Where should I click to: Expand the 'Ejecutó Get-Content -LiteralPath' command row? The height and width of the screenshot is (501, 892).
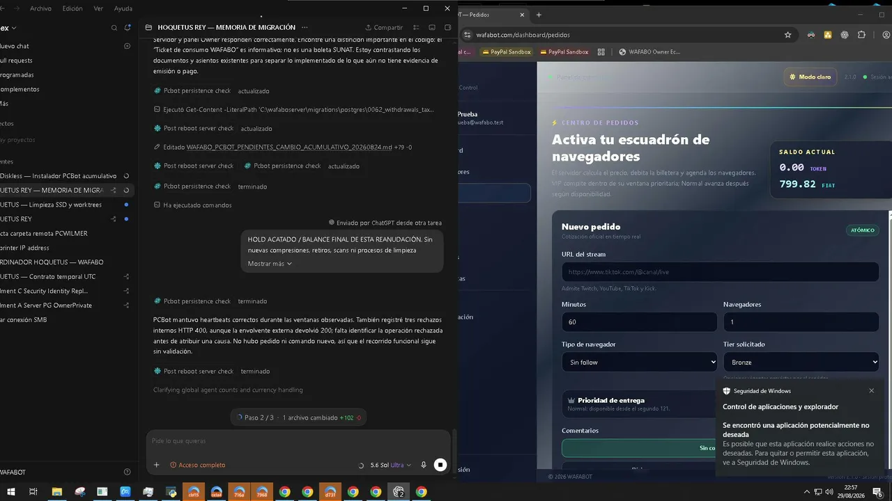[294, 109]
